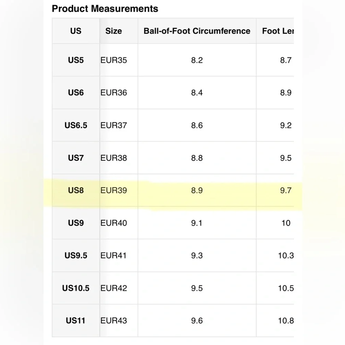Select the US9 row label
The image size is (345, 345).
click(x=76, y=223)
